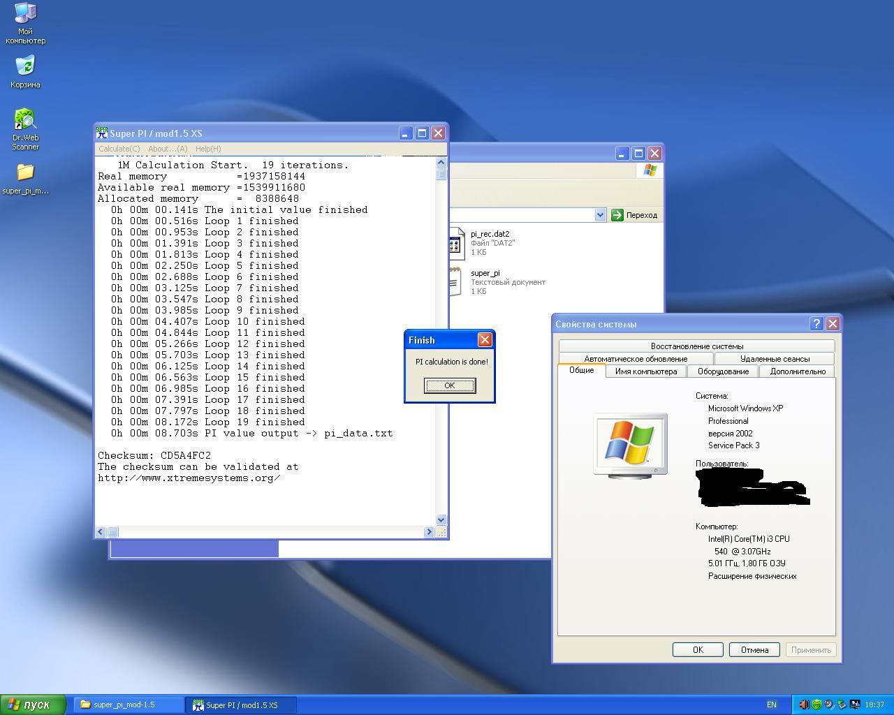The width and height of the screenshot is (894, 715).
Task: Click the webcam-like tray icon
Action: [829, 705]
